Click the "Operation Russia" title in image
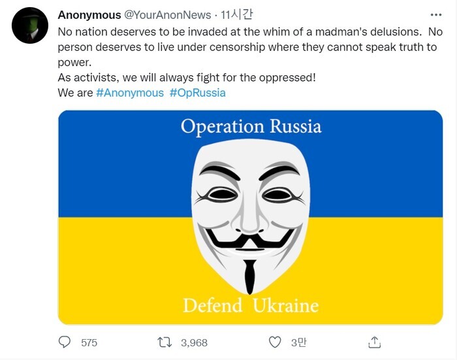This screenshot has width=457, height=360. pos(251,126)
